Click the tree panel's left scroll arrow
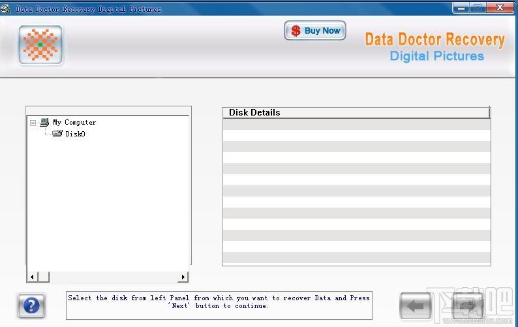The height and width of the screenshot is (327, 518). point(32,277)
